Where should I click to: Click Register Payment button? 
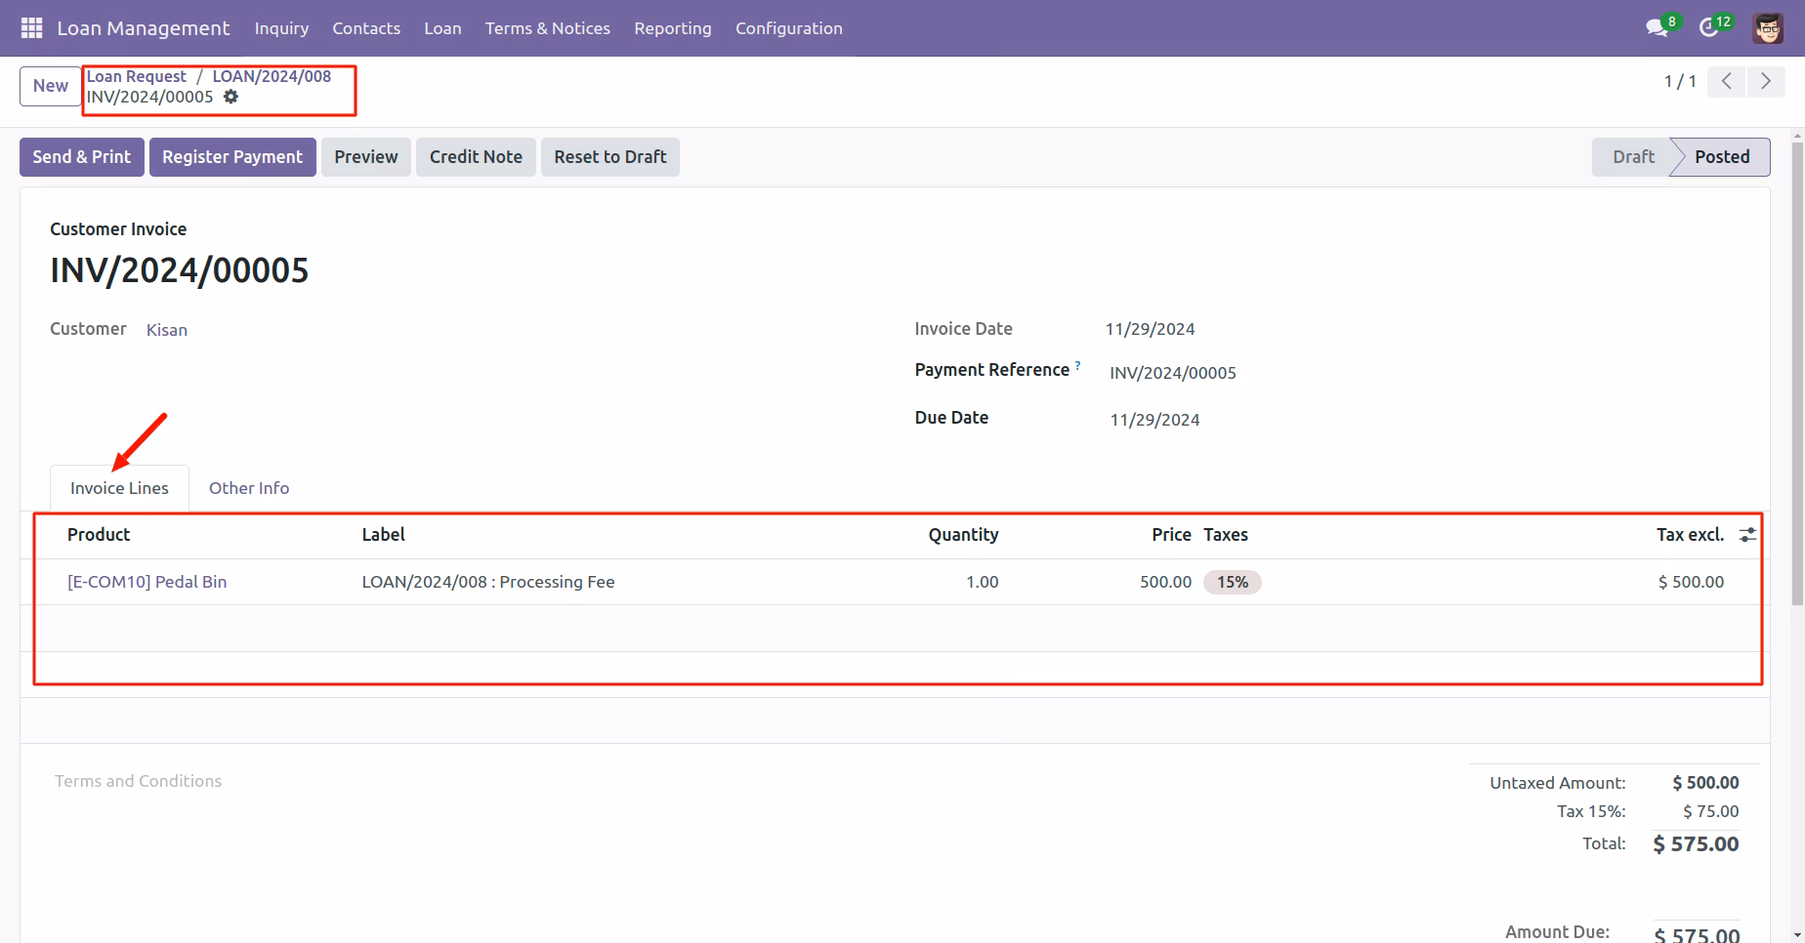232,157
